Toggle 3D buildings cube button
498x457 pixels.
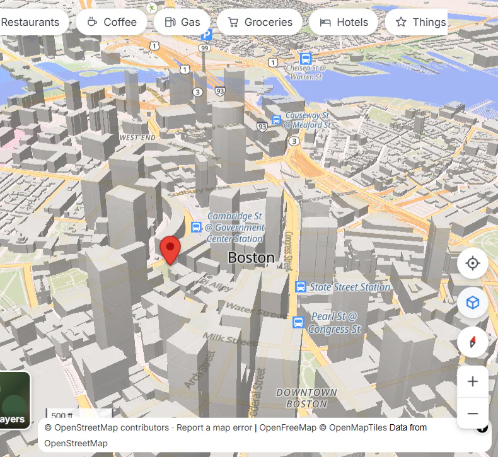[x=473, y=303]
